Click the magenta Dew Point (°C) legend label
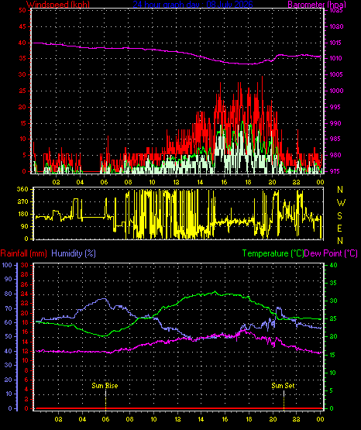 [x=331, y=253]
